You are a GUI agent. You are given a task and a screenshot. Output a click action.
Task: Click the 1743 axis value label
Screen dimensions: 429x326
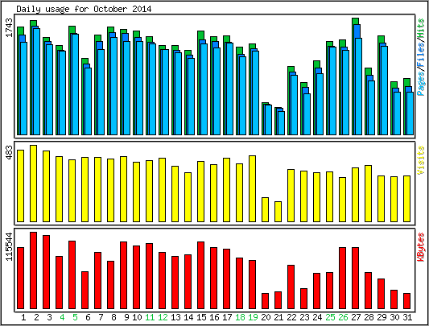click(x=9, y=28)
